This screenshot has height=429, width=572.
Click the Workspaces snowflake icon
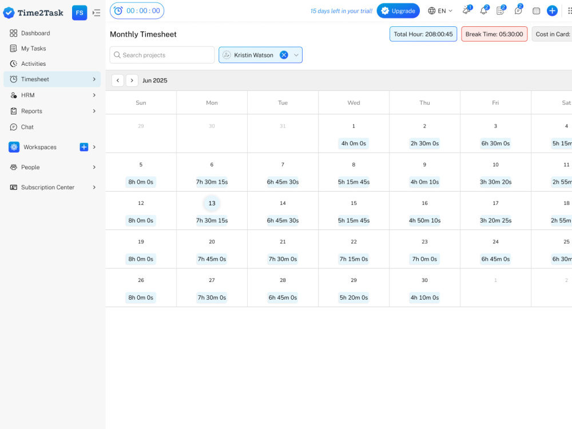coord(14,147)
